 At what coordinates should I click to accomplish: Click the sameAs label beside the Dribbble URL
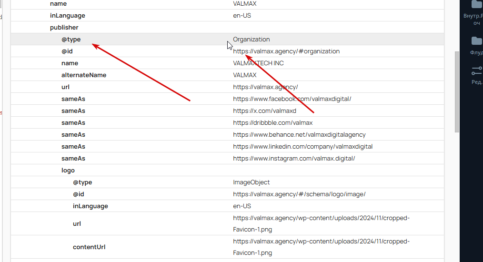coord(73,123)
